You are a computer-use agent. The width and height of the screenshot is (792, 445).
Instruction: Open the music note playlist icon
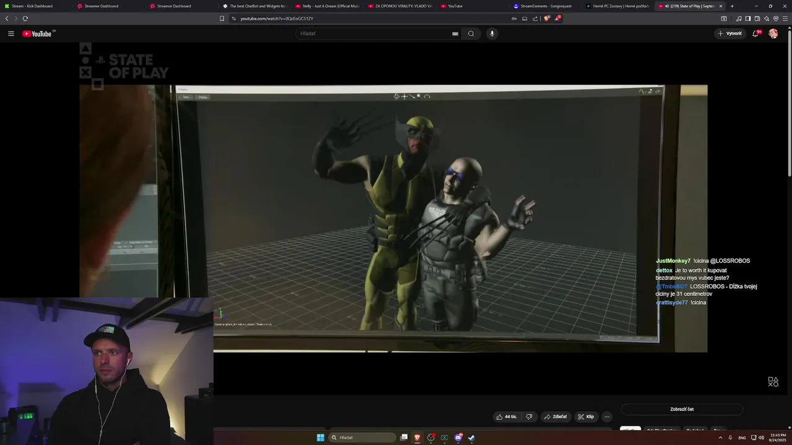click(x=739, y=19)
